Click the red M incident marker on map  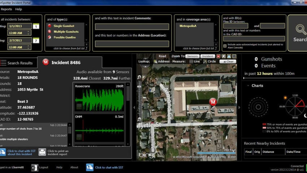(213, 102)
